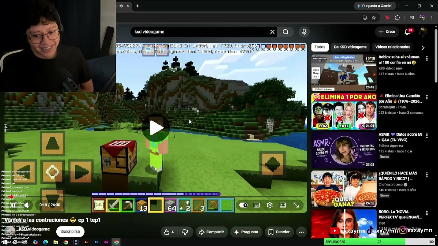The width and height of the screenshot is (438, 246).
Task: Open the Roblox sube el volumen video thumbnail
Action: pos(344,72)
